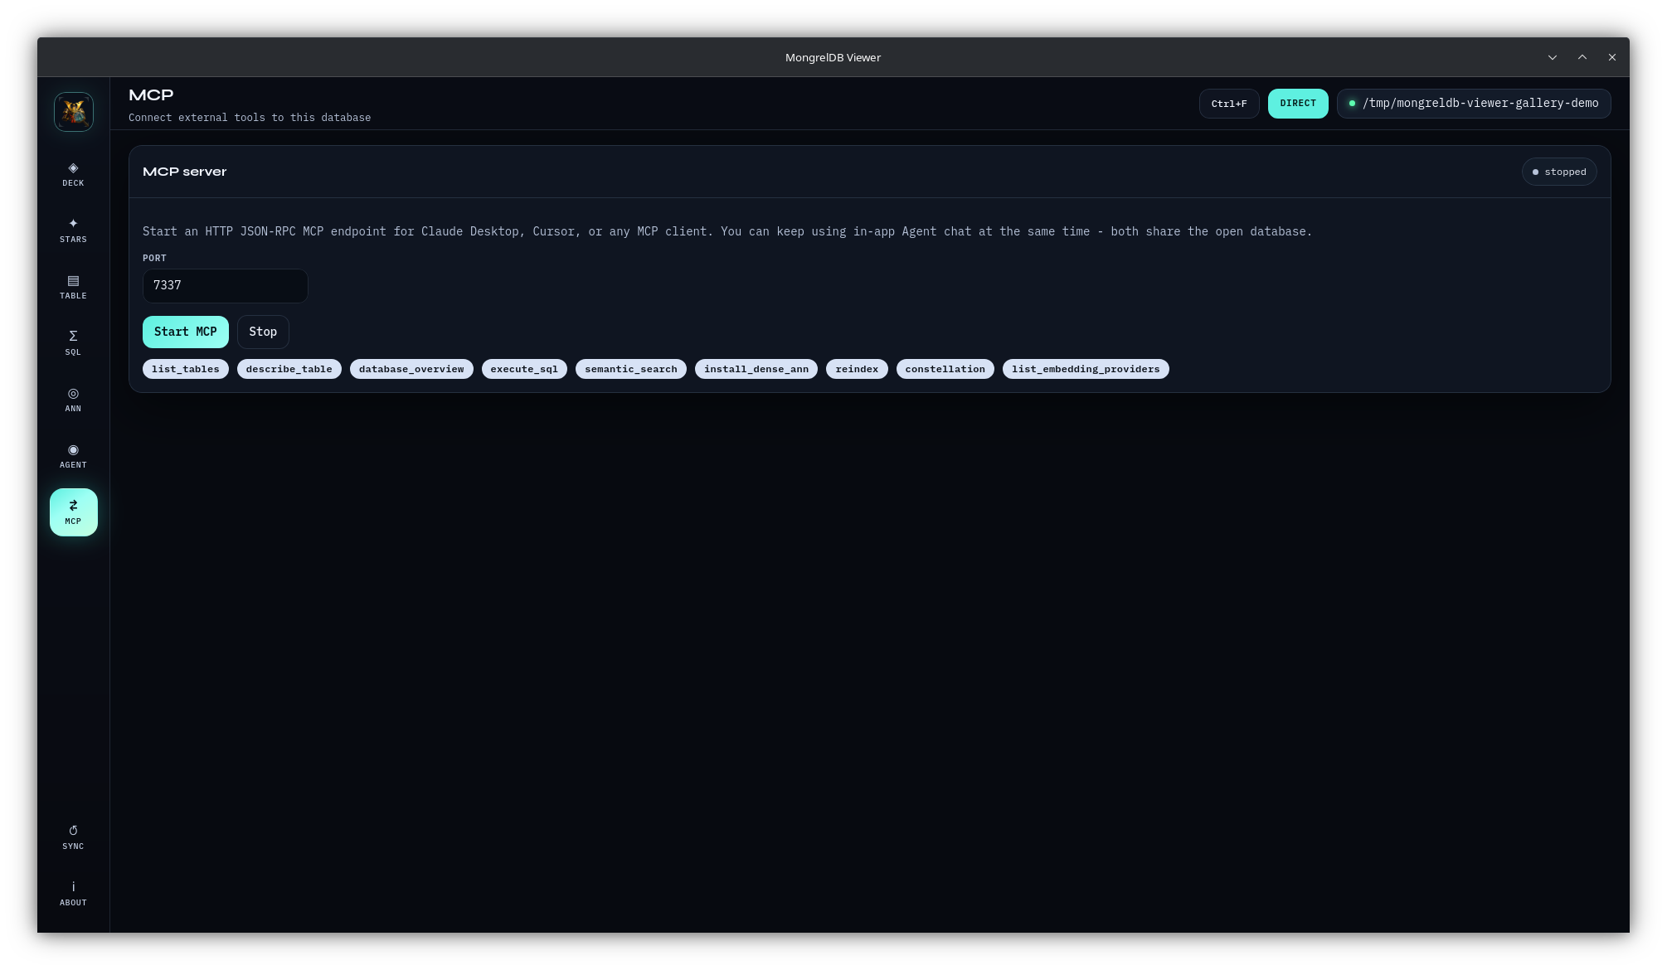Focus the PORT input field
The image size is (1667, 970).
[226, 285]
